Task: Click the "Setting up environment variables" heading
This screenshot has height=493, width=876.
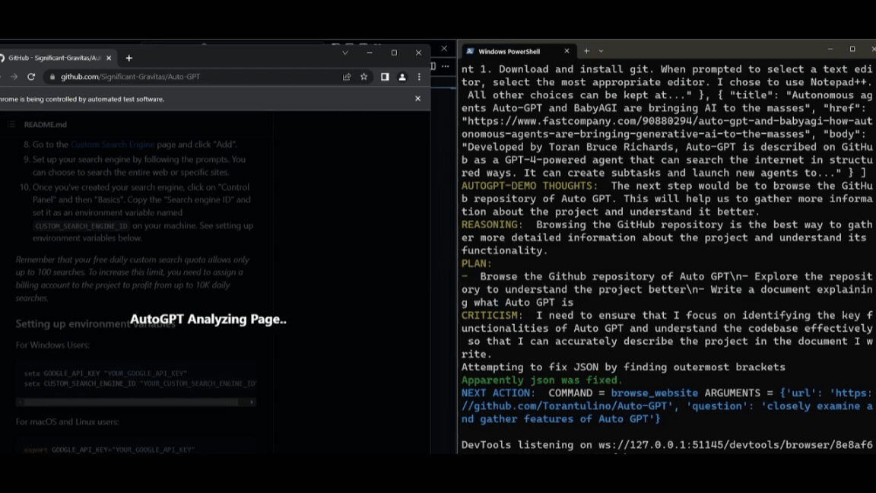Action: tap(96, 323)
